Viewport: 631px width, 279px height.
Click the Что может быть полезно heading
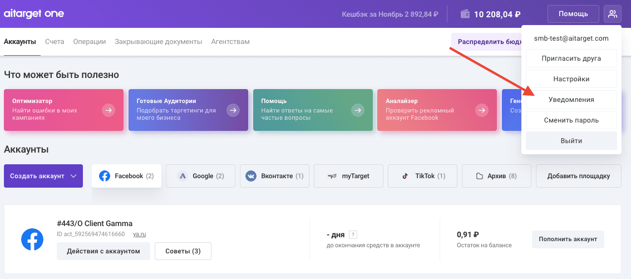coord(62,75)
